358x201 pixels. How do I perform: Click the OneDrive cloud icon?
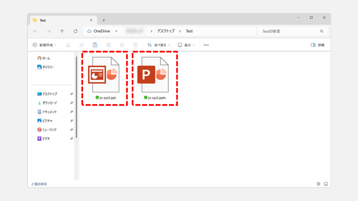pyautogui.click(x=89, y=31)
